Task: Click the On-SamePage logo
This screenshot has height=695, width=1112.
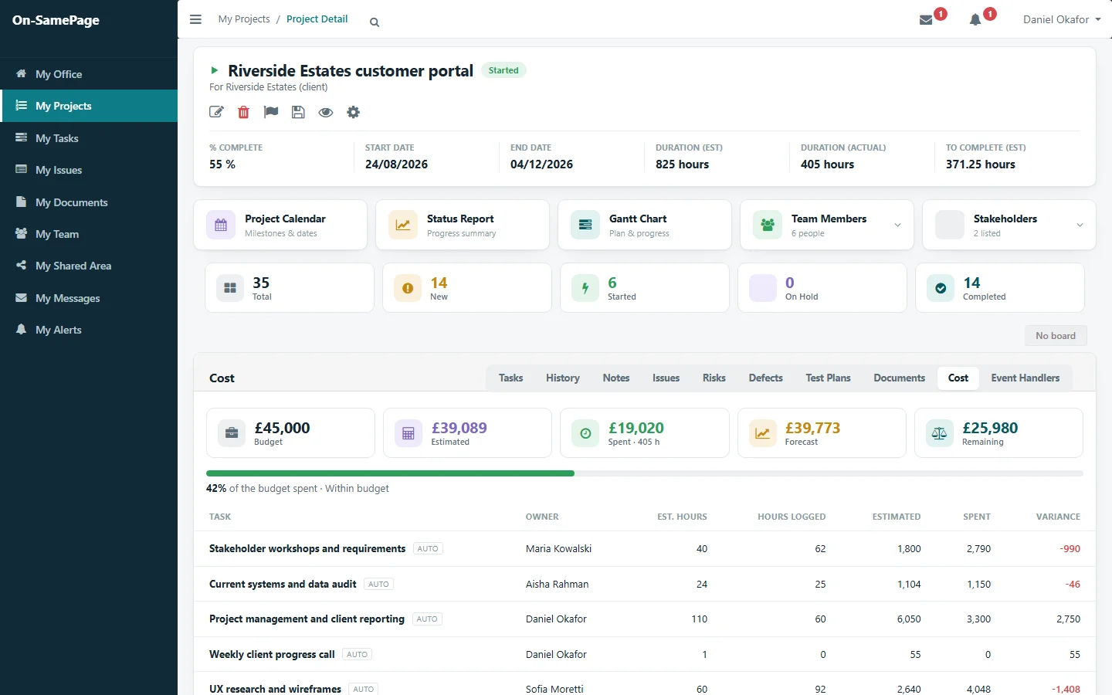Action: pos(56,20)
